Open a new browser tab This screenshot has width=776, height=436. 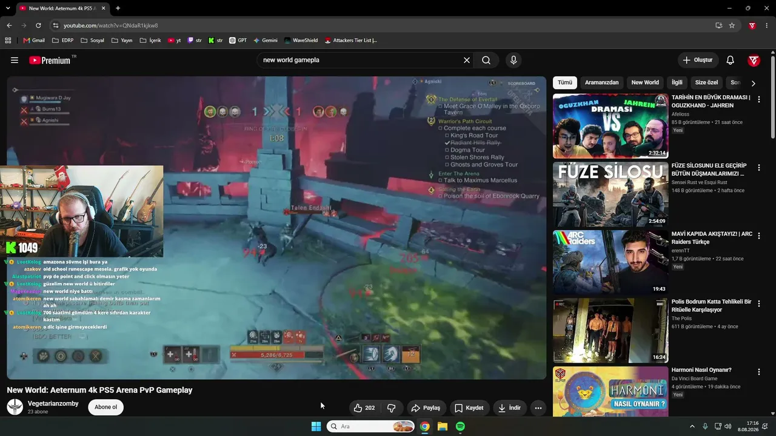[x=118, y=8]
